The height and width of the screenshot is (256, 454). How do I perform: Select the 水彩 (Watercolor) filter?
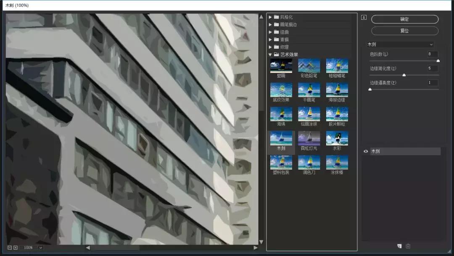coord(337,138)
